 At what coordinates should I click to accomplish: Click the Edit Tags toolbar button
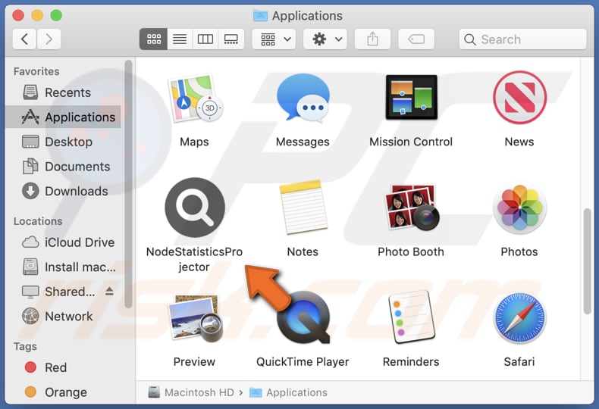(x=416, y=39)
